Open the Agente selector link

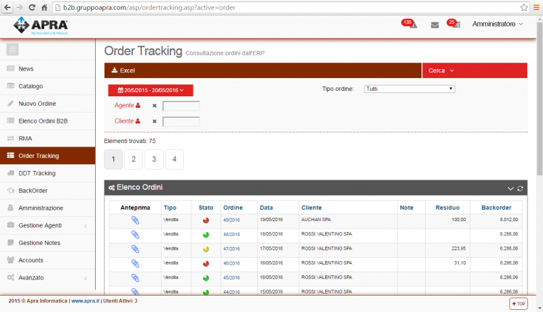(x=127, y=105)
